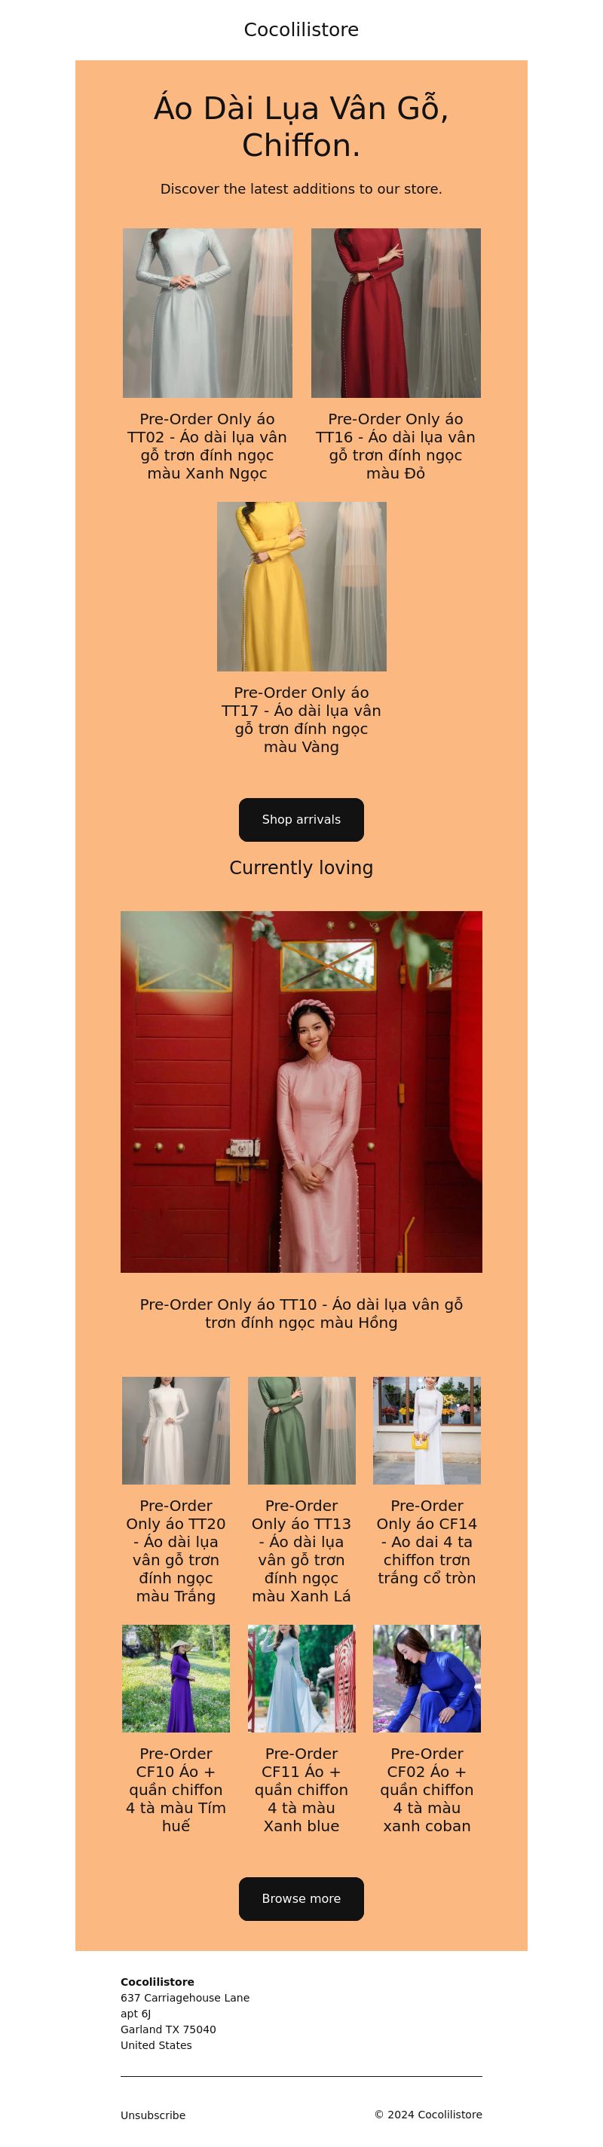Click the TT16 màu Đỏ product title
Viewport: 603px width, 2147px height.
pyautogui.click(x=395, y=446)
